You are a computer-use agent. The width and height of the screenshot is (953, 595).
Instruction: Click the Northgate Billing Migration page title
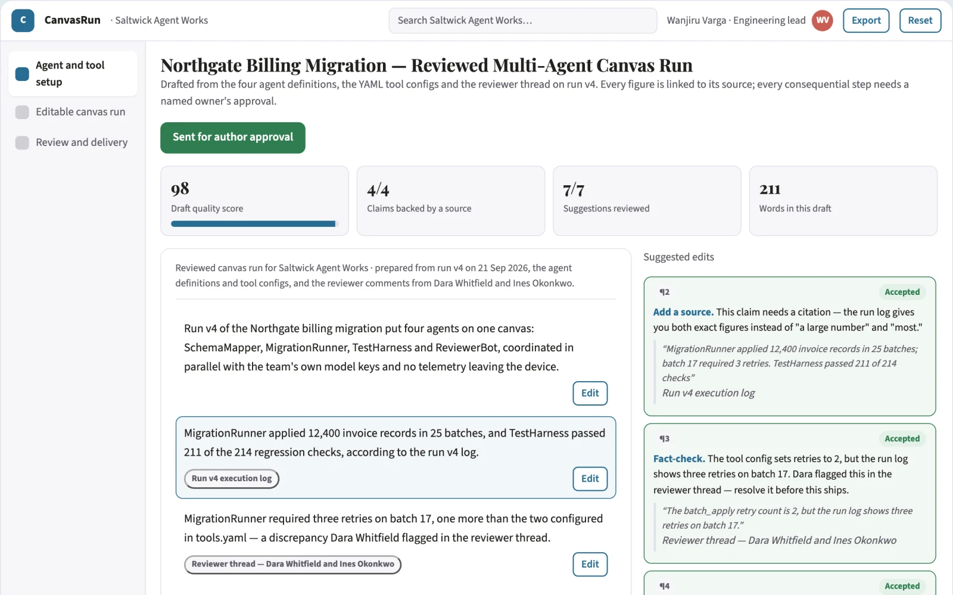426,65
